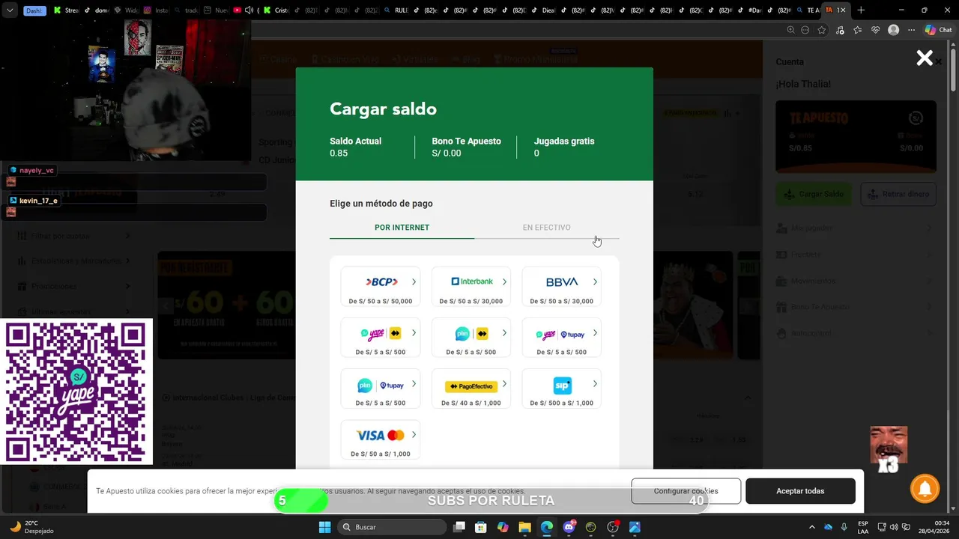Open a new browser tab

pyautogui.click(x=861, y=10)
